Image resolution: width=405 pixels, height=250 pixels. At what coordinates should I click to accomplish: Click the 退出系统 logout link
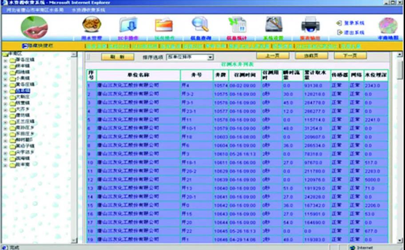(x=353, y=32)
